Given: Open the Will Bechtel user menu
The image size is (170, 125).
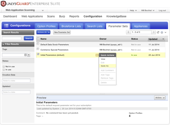Looking at the screenshot, I should pos(148,10).
